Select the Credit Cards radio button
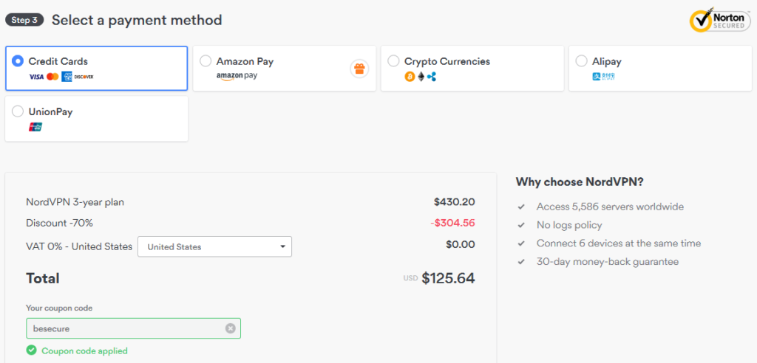 18,61
